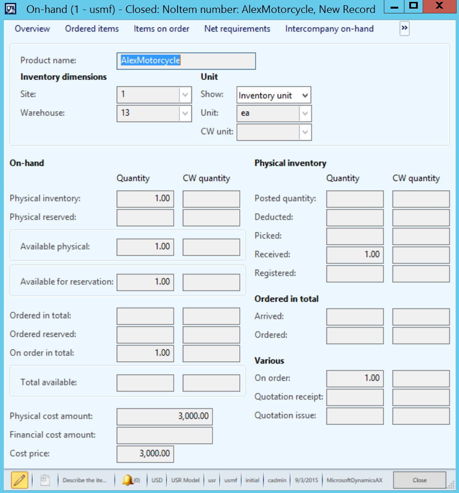Click the Product name field
Viewport: 459px width, 493px height.
click(x=186, y=61)
